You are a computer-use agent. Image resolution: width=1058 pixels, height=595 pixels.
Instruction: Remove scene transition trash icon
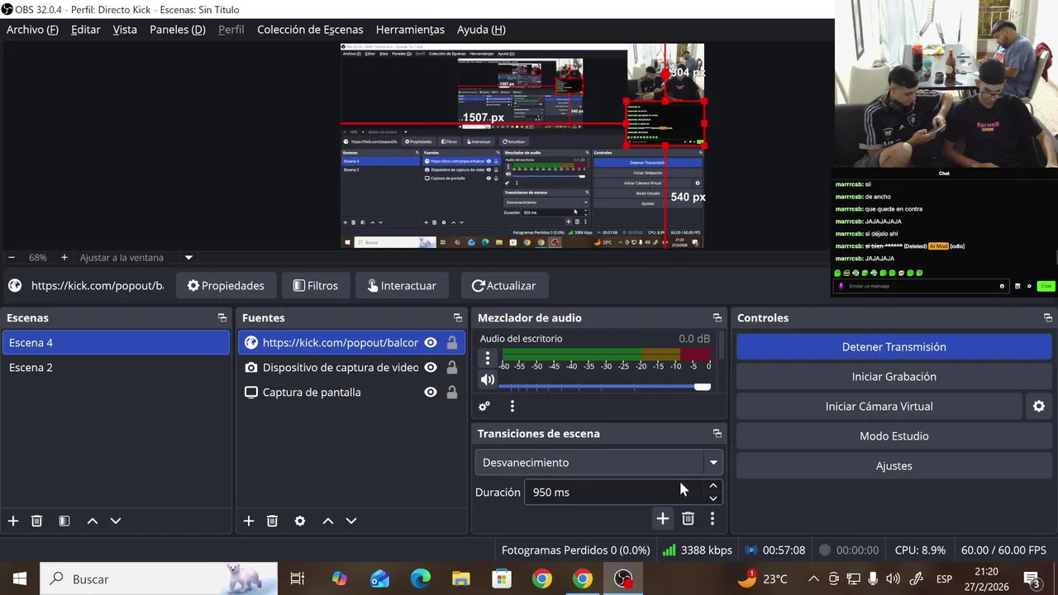(688, 518)
